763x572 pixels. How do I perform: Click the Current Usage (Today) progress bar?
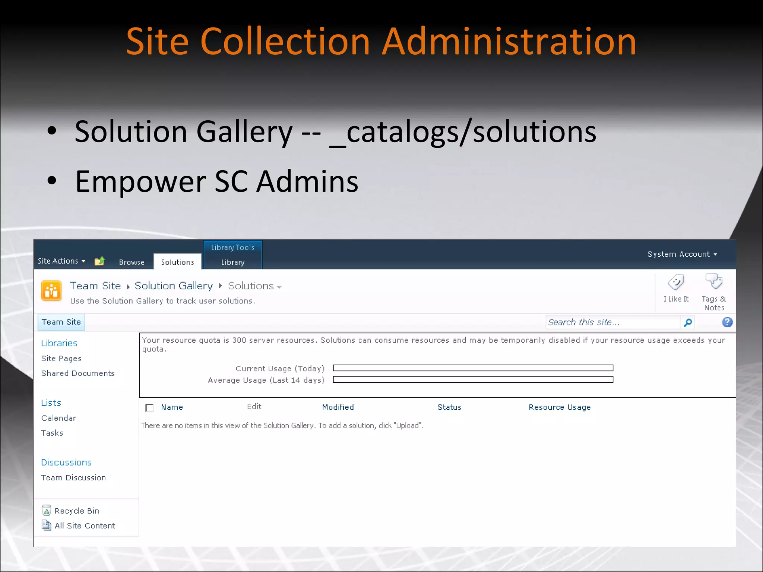[473, 368]
